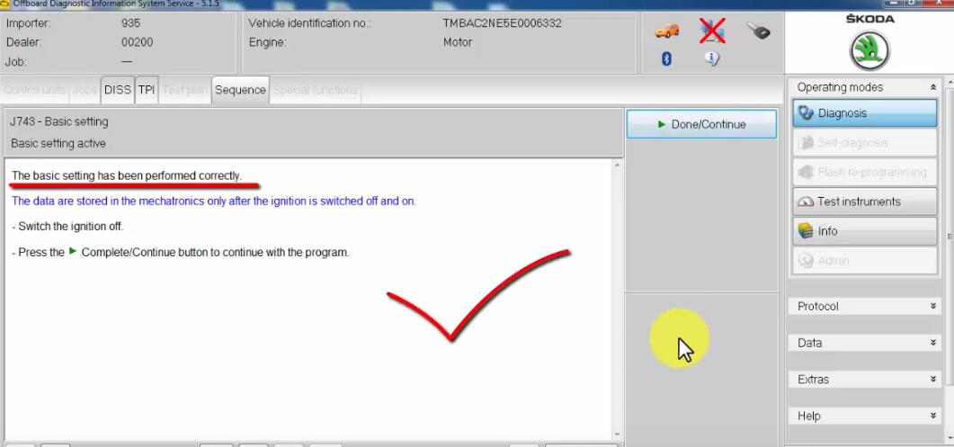Click the 'J743 - Basic setting' heading
Screen dimensions: 954x447
[x=59, y=121]
